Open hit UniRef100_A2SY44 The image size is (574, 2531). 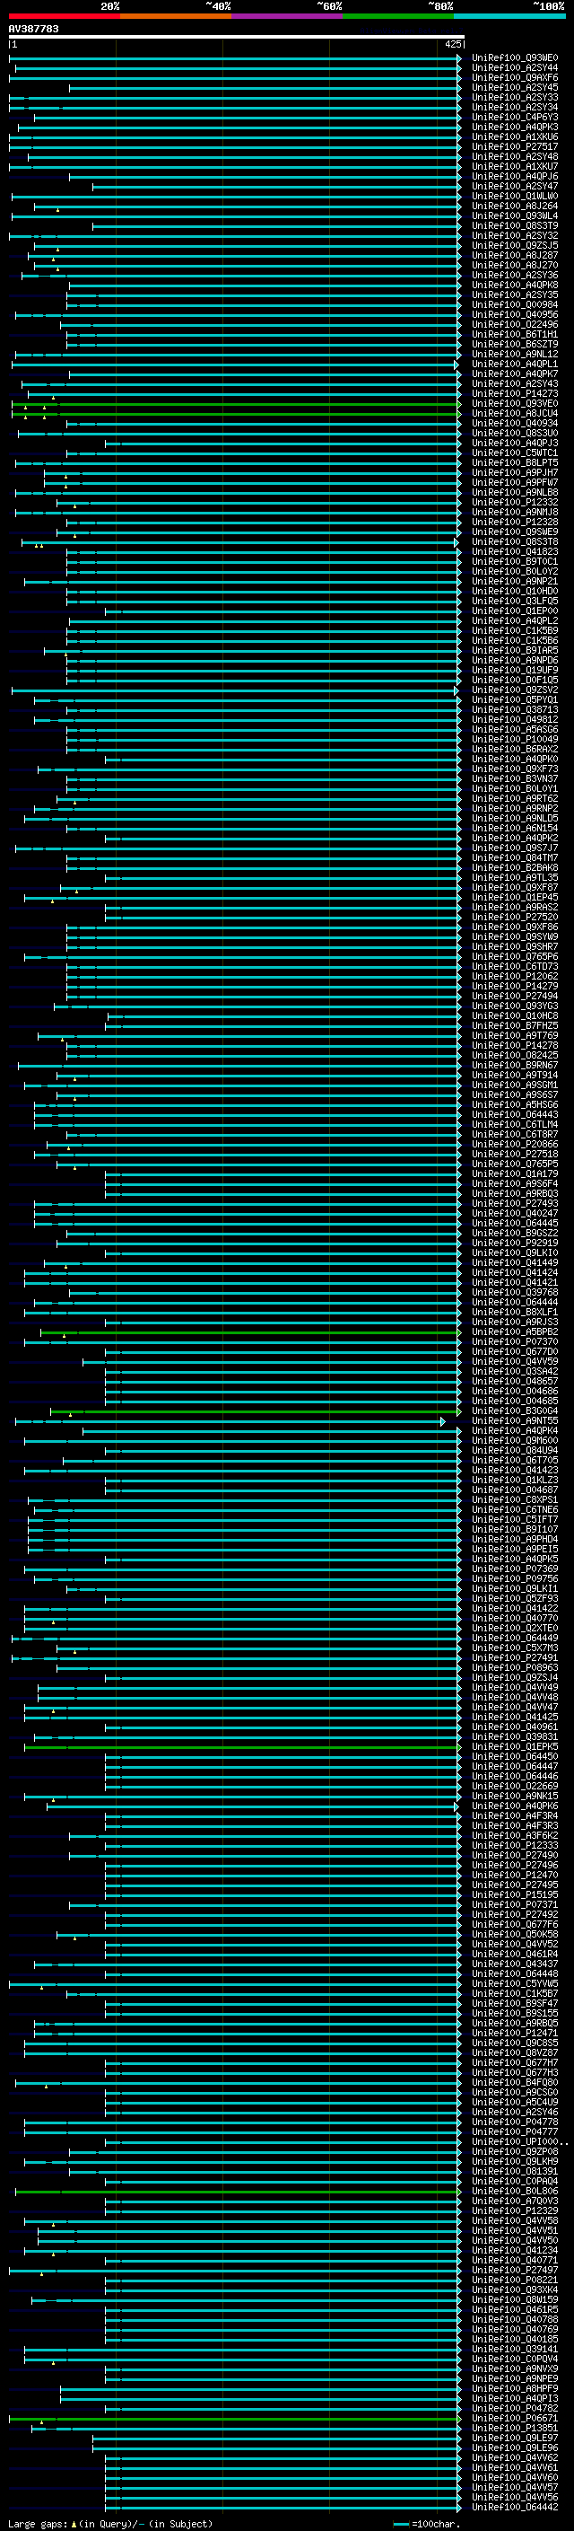[514, 68]
